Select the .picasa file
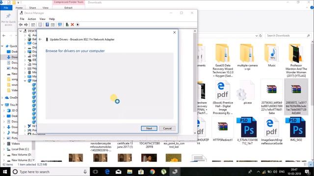Screen dimensions: 314x176 point(247,92)
